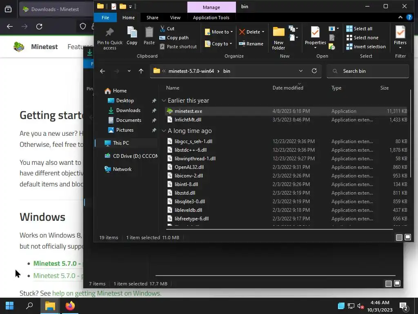Switch to Home ribbon tab

coord(129,18)
